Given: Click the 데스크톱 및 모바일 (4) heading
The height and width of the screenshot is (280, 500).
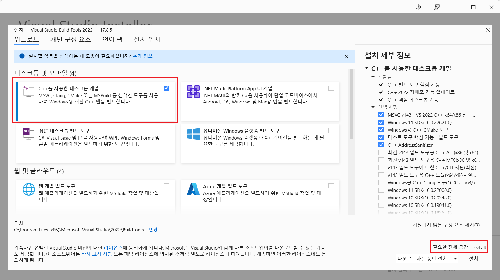Looking at the screenshot, I should tap(45, 73).
